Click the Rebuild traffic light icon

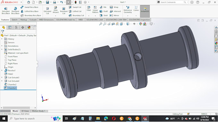point(76,2)
